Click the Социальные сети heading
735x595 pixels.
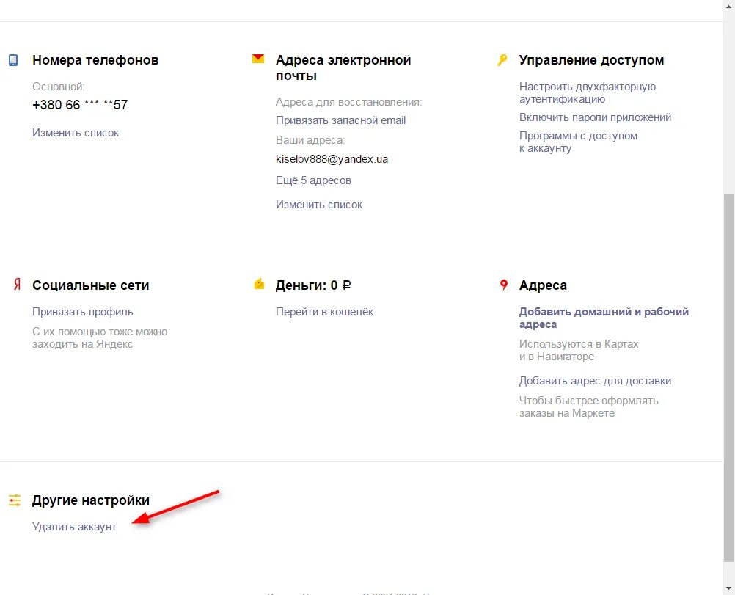[90, 285]
